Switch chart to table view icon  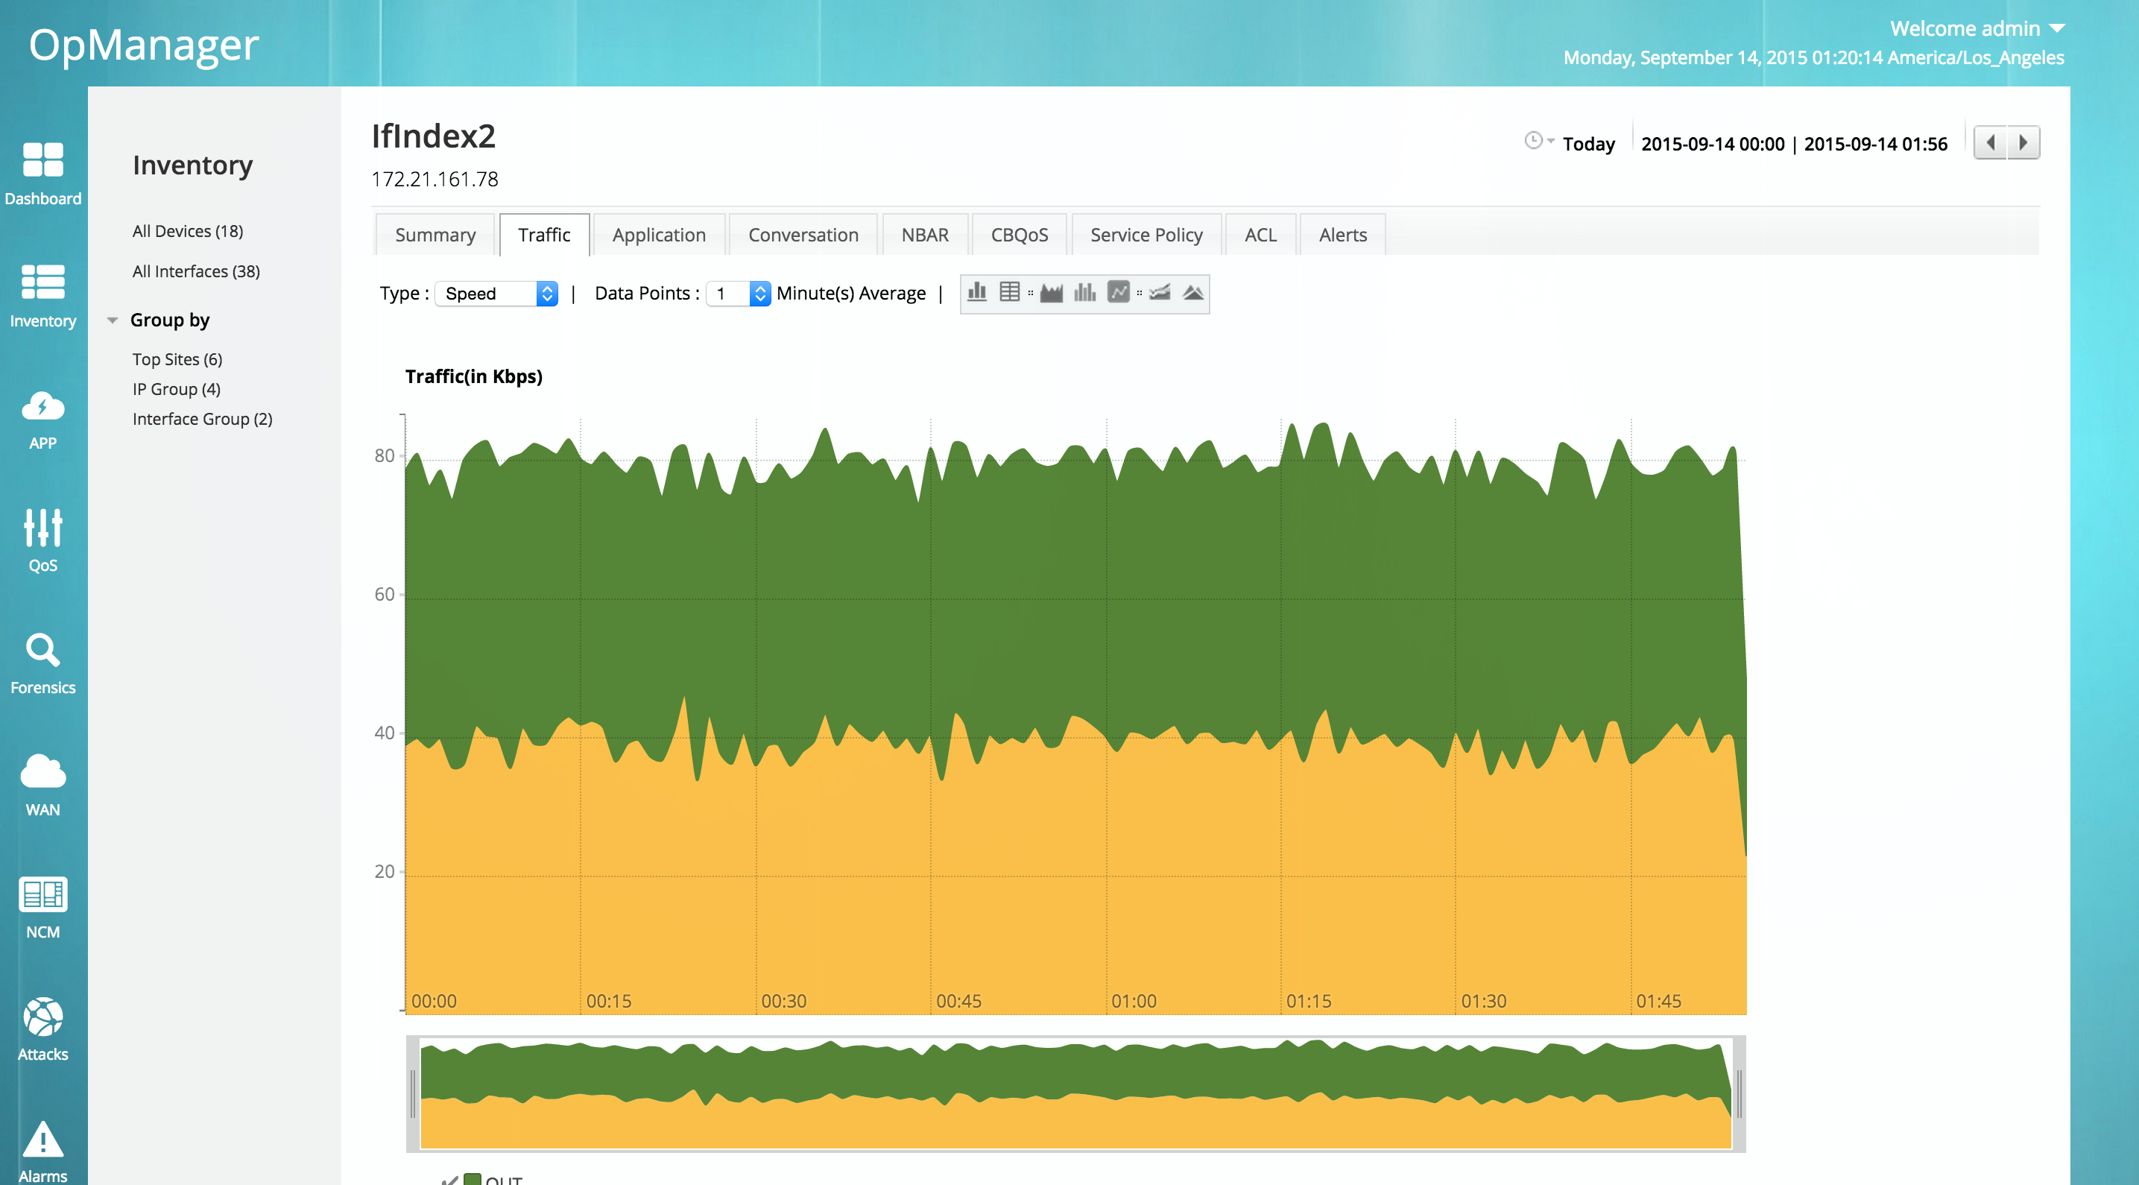click(x=1009, y=292)
